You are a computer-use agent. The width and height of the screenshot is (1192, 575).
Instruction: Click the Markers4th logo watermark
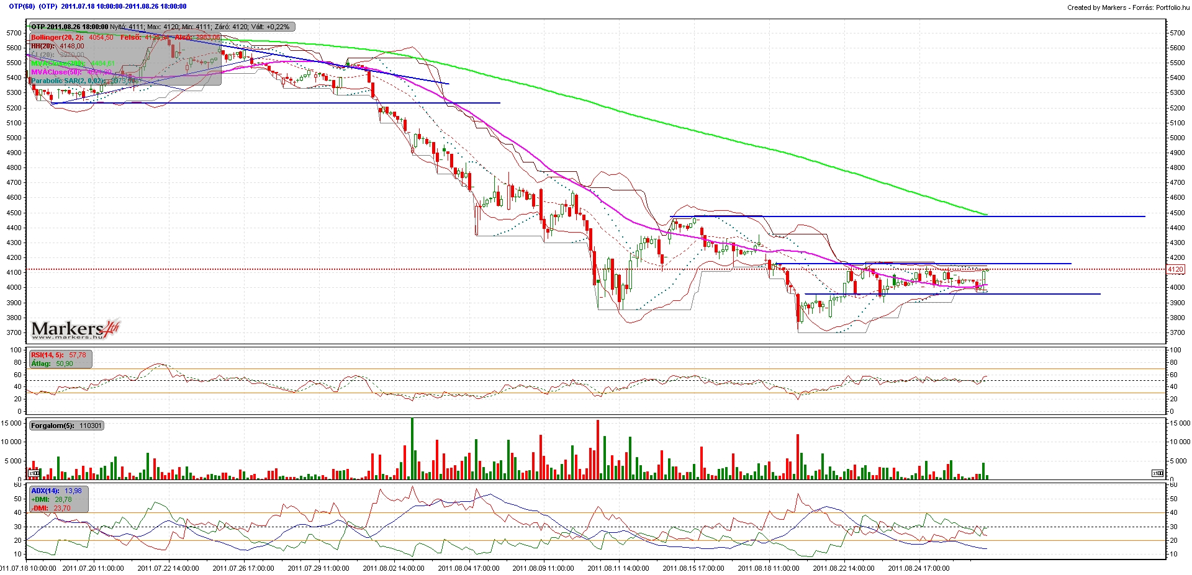(75, 329)
